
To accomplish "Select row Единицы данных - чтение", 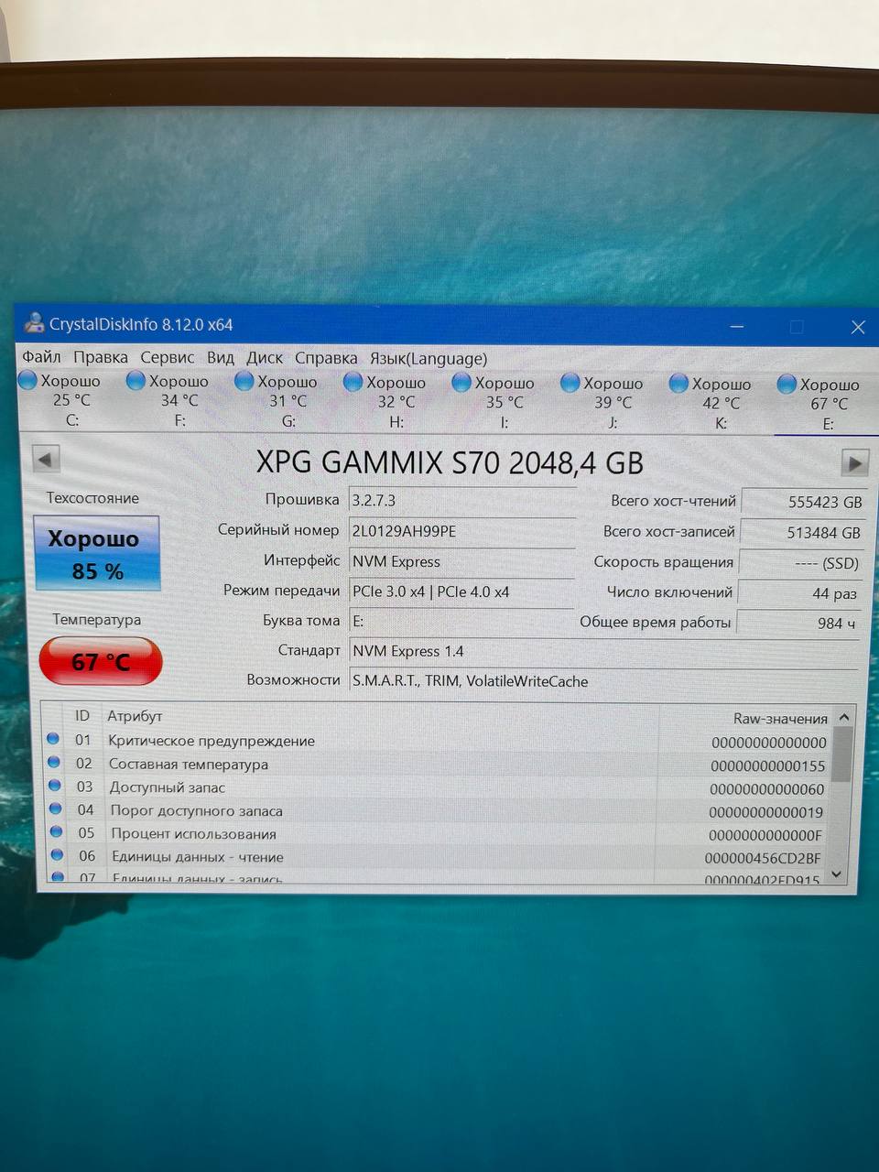I will click(439, 857).
